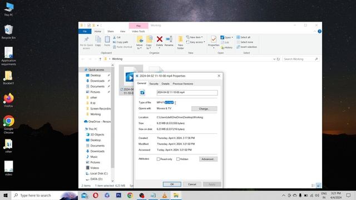356x200 pixels.
Task: Click Paste shortcut in the ribbon
Action: tap(122, 47)
